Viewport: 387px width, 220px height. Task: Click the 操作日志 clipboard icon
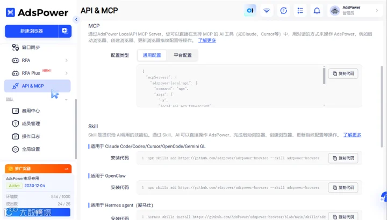(x=15, y=136)
